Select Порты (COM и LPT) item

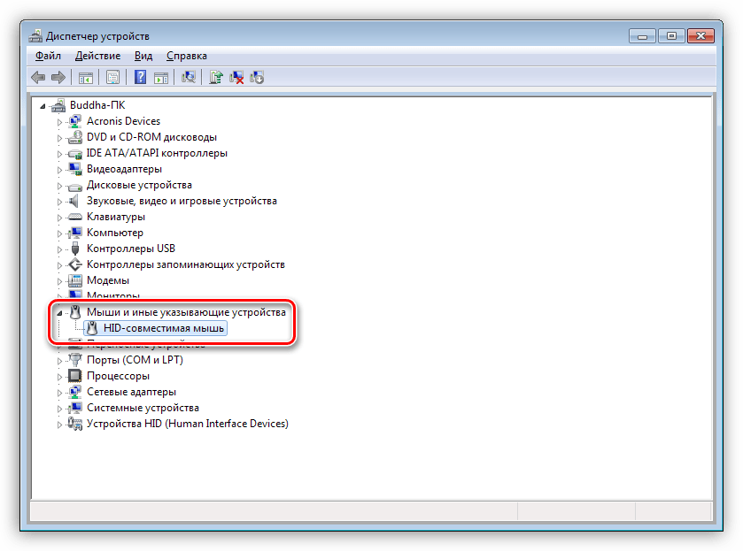pyautogui.click(x=134, y=360)
